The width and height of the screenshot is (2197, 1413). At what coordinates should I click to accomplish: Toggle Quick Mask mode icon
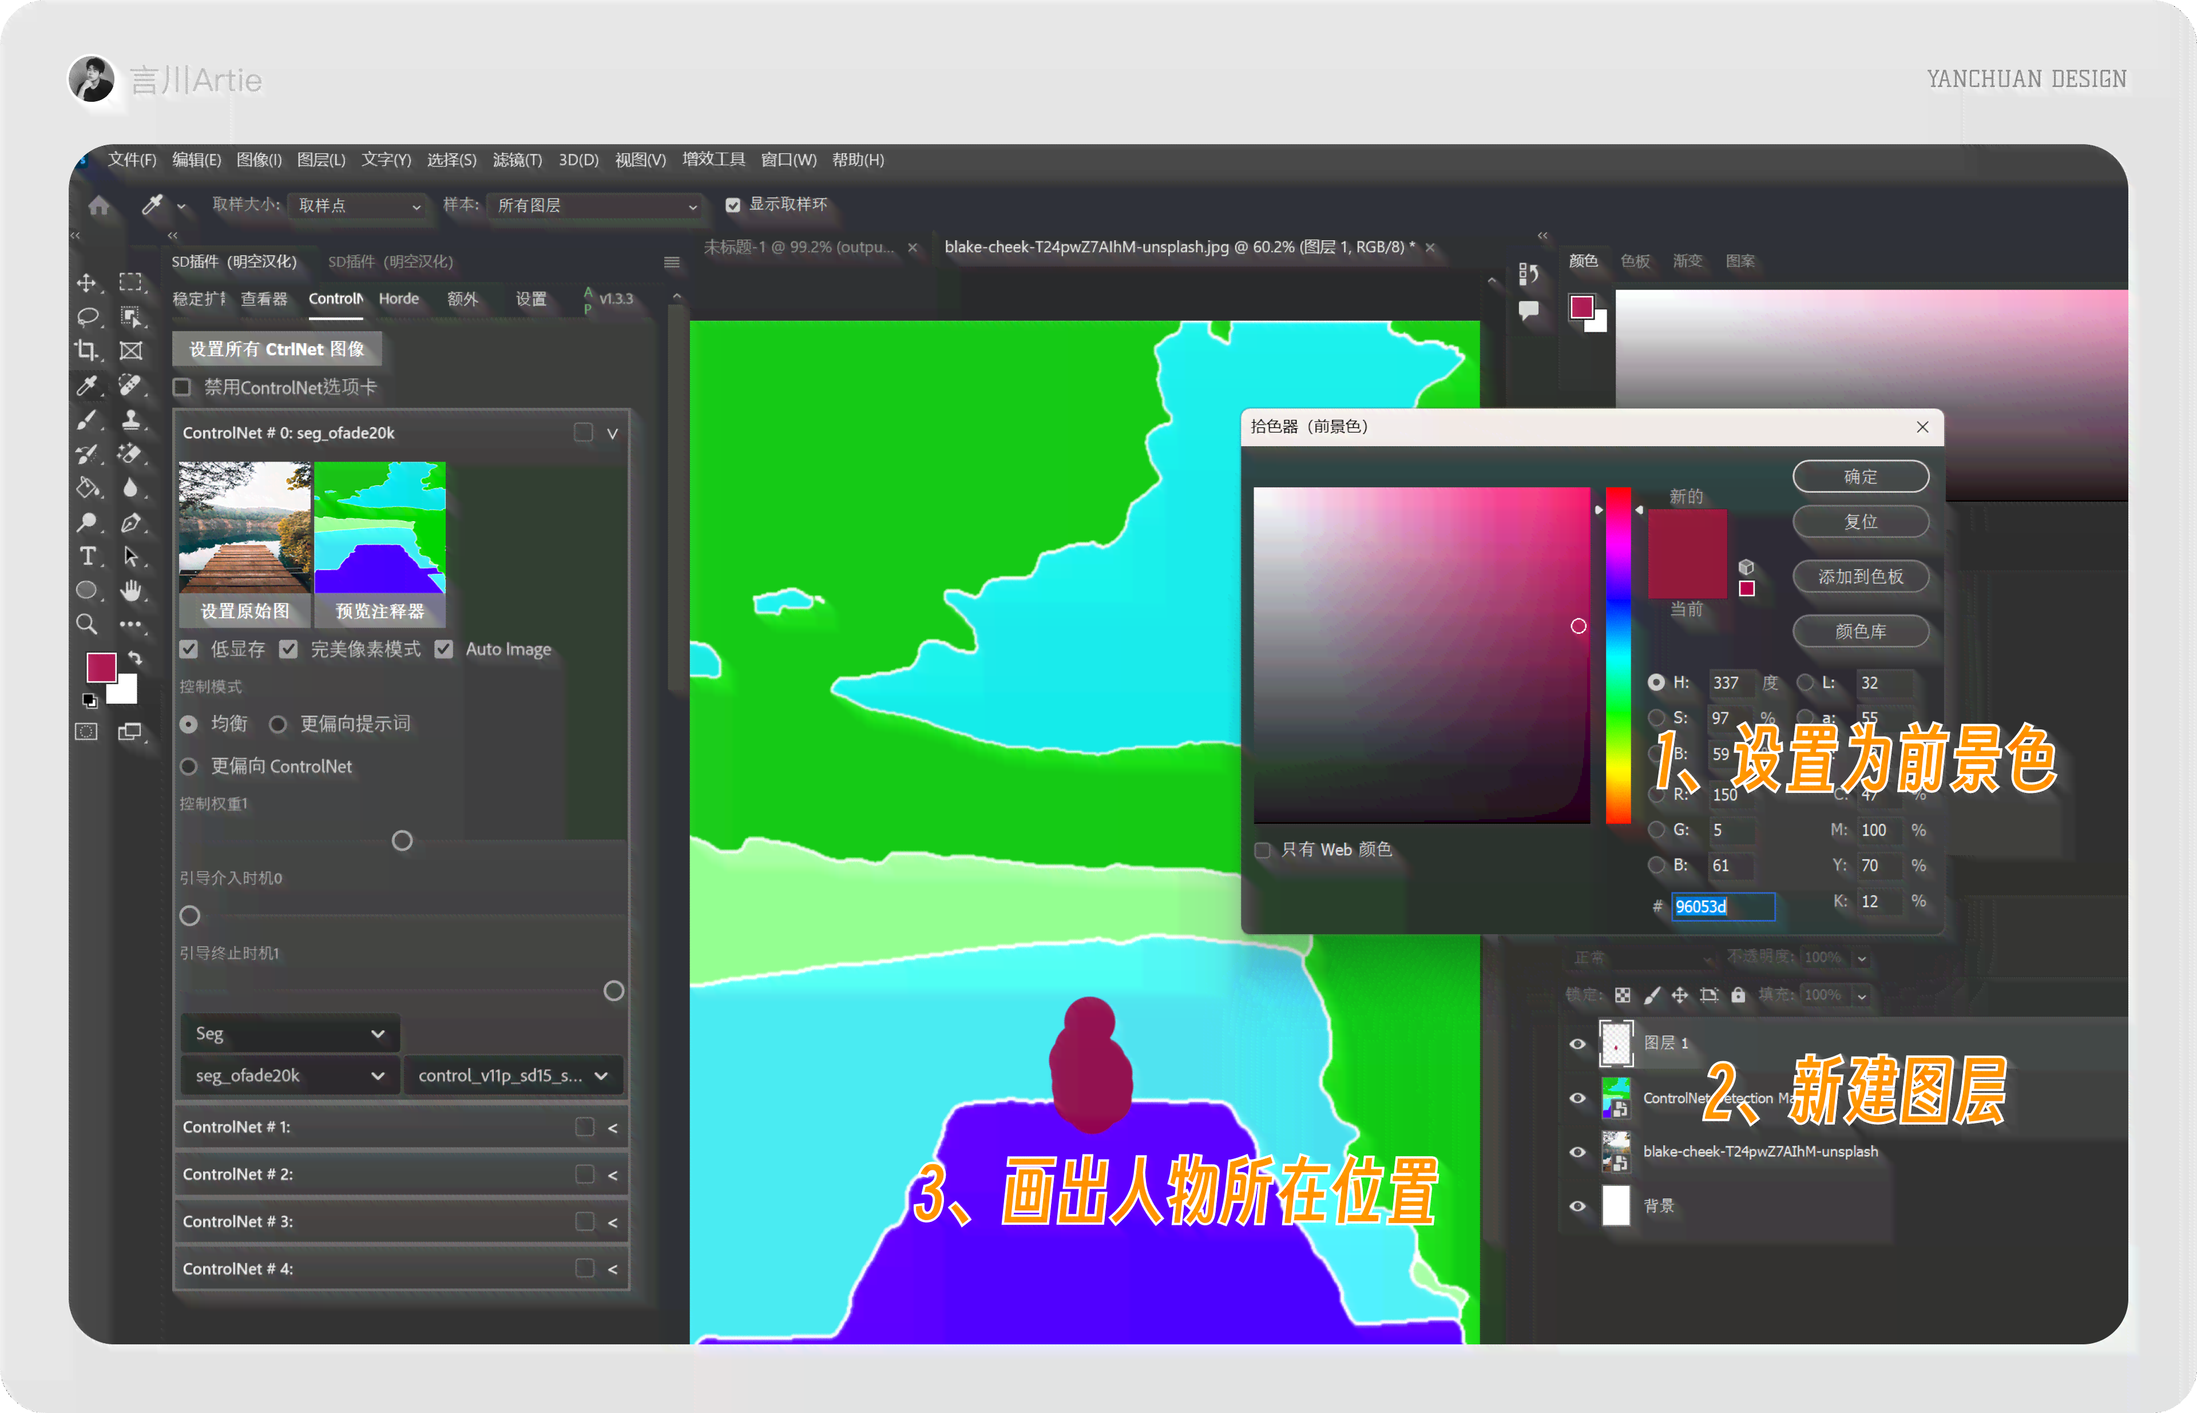86,731
